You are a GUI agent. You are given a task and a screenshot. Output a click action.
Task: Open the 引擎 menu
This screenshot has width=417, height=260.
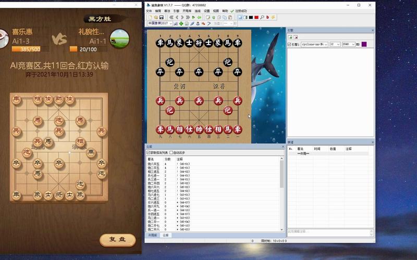click(x=176, y=11)
